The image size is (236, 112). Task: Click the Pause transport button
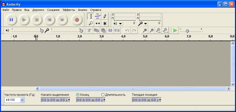pyautogui.click(x=11, y=20)
